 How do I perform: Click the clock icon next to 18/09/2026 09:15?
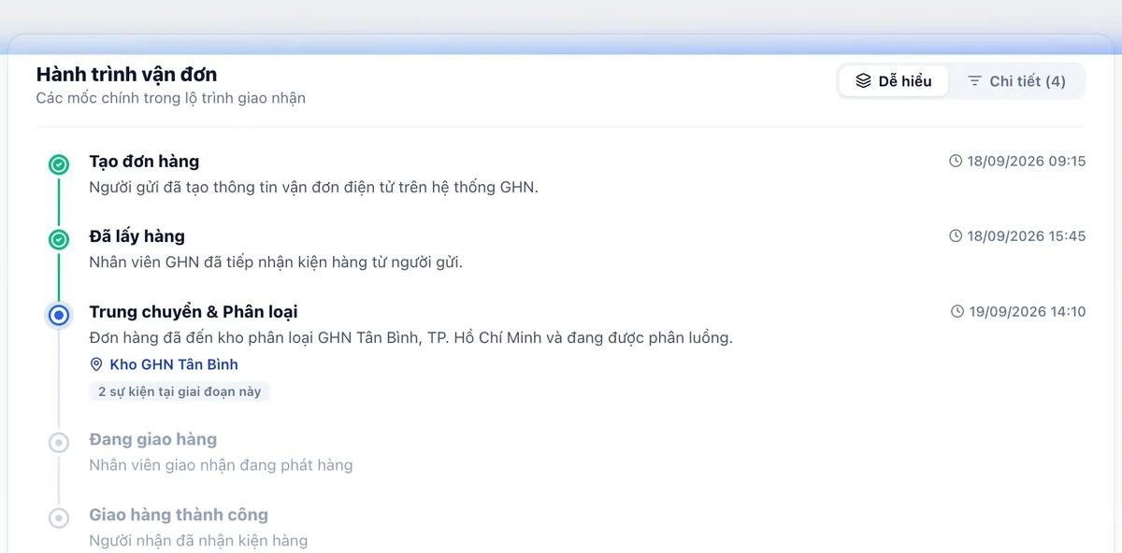tap(956, 161)
